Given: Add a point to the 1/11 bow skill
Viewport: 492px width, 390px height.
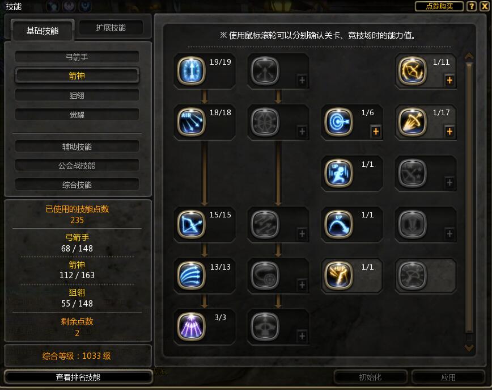Looking at the screenshot, I should click(x=449, y=81).
